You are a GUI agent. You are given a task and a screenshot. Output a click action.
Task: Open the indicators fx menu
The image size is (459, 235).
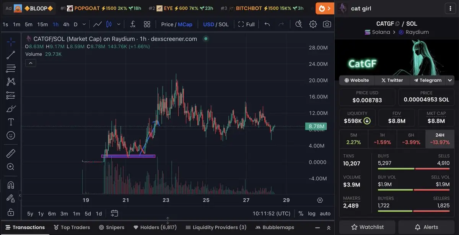click(133, 24)
